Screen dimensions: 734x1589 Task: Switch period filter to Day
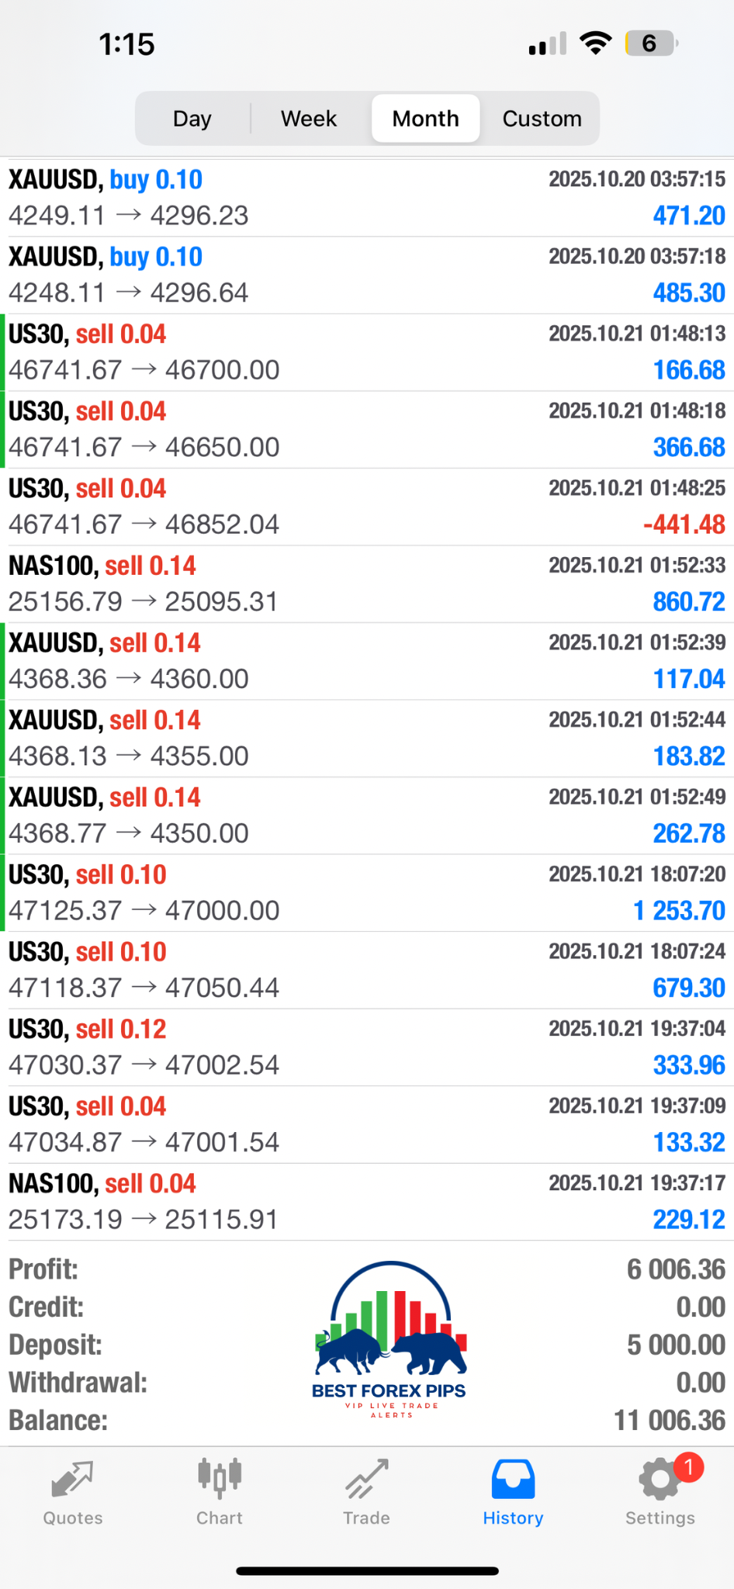192,119
